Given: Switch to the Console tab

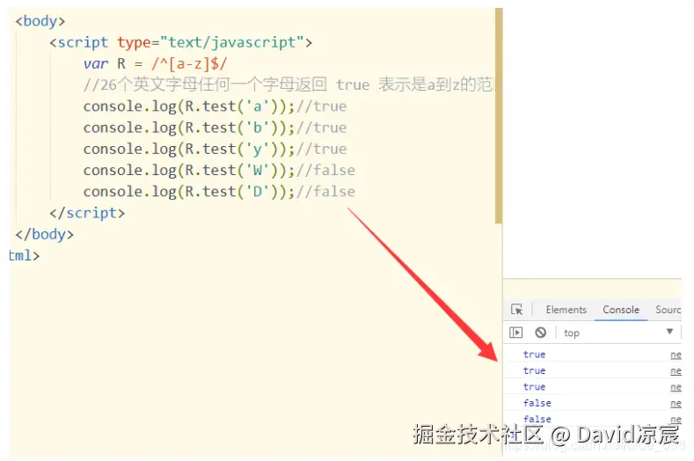Looking at the screenshot, I should (620, 310).
